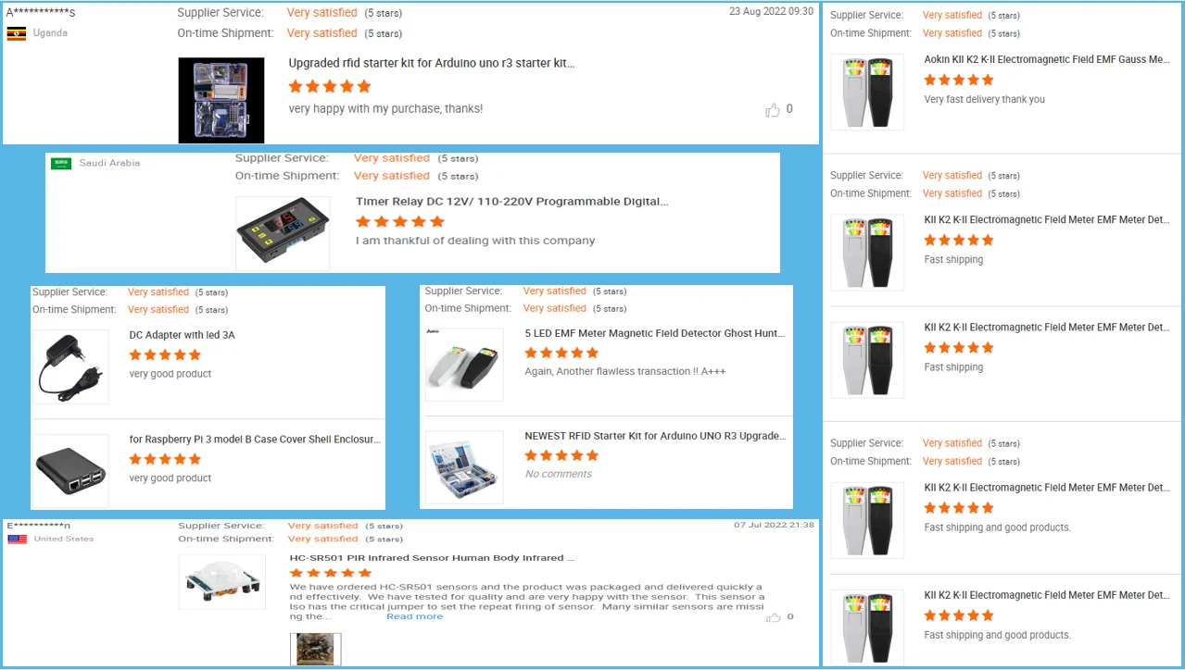Click thumbs-up icon on Uganda review
The width and height of the screenshot is (1185, 670).
[773, 110]
